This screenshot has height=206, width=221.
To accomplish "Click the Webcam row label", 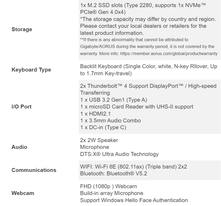I will (23, 193).
